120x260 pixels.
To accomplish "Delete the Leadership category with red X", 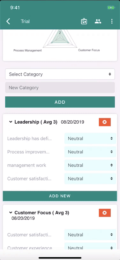I will click(105, 122).
